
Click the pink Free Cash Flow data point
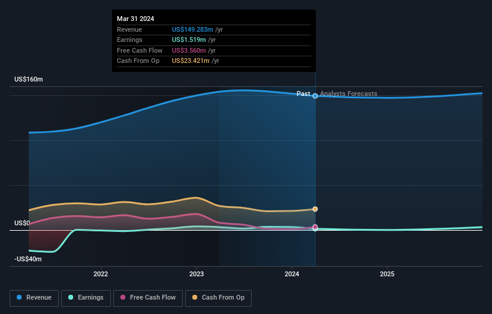point(315,227)
